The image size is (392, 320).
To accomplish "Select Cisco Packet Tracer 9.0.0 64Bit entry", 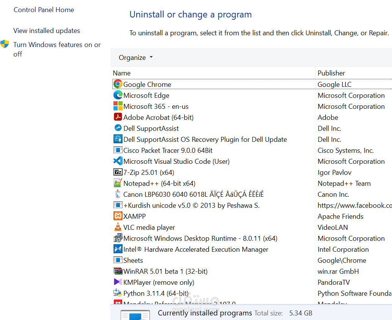I will [168, 151].
